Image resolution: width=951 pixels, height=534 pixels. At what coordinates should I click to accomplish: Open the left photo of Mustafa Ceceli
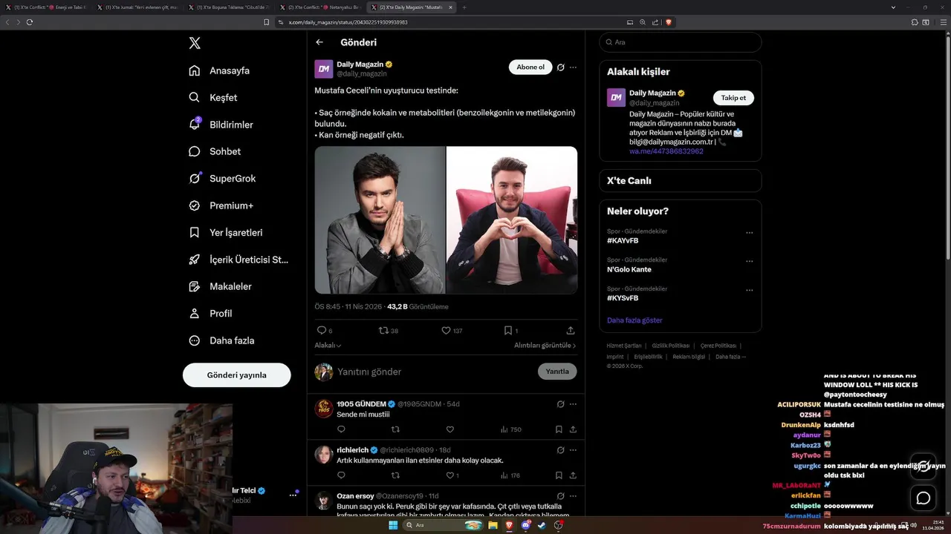pyautogui.click(x=380, y=220)
